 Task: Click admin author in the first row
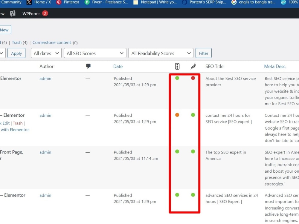[45, 79]
